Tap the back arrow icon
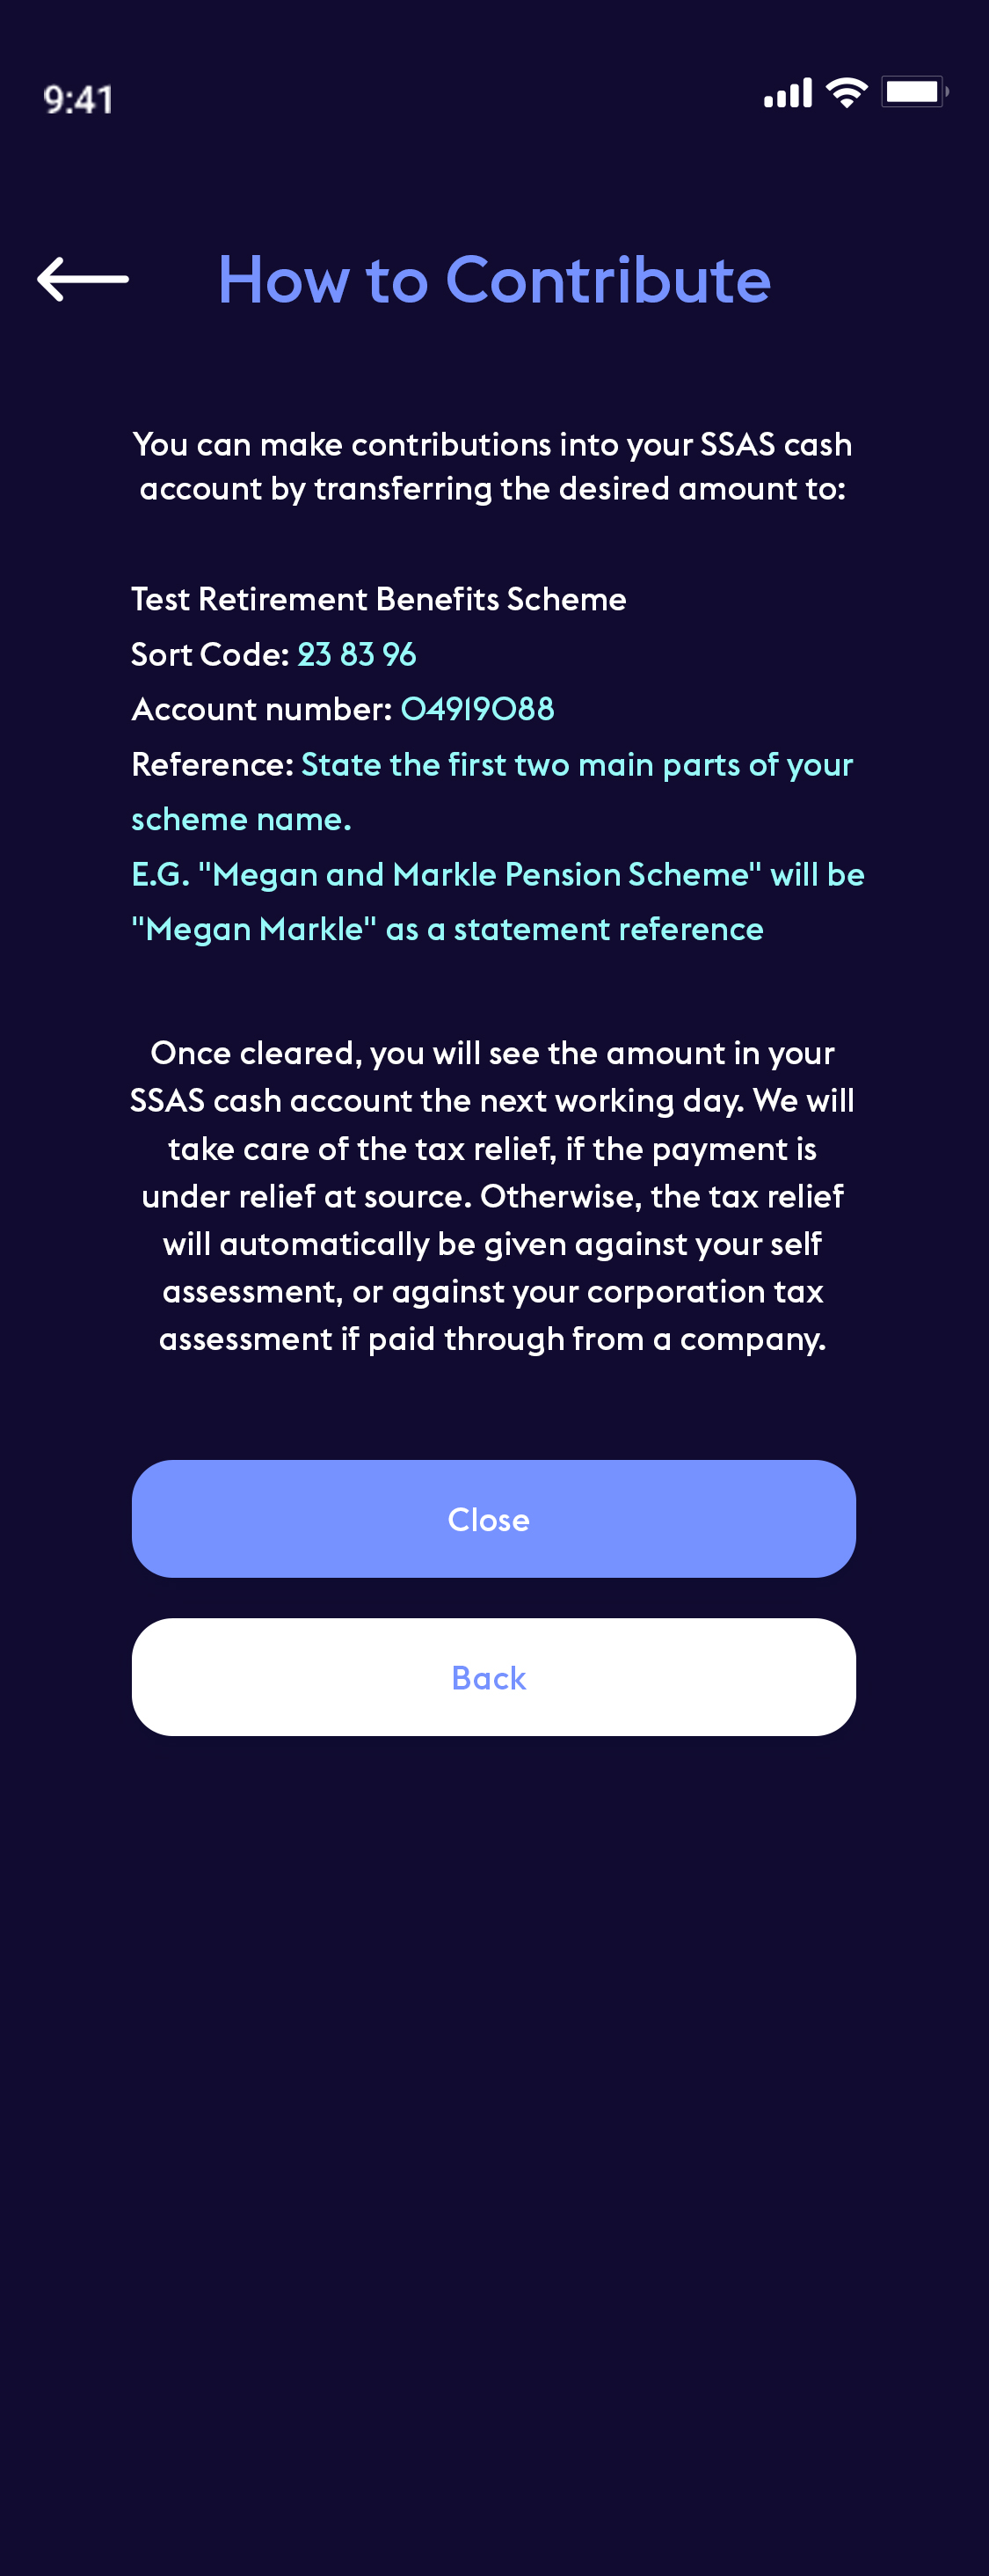Viewport: 989px width, 2576px height. [x=83, y=279]
